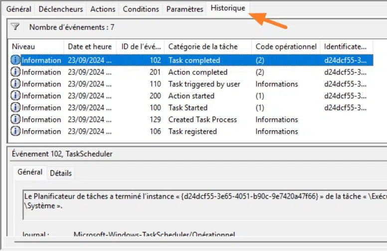Click info icon of Task completed row
The image size is (387, 251).
point(15,60)
